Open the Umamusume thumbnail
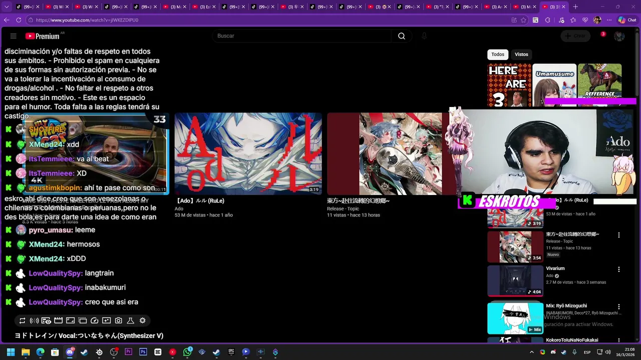Viewport: 641px width, 360px height. (554, 85)
